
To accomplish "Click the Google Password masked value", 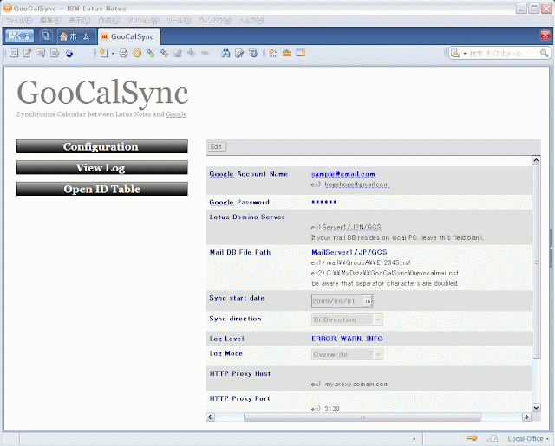I will [323, 202].
